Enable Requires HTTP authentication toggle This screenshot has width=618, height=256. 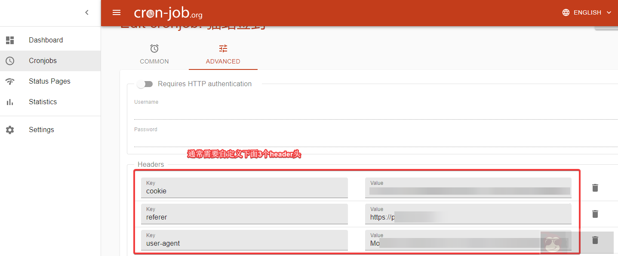point(145,84)
